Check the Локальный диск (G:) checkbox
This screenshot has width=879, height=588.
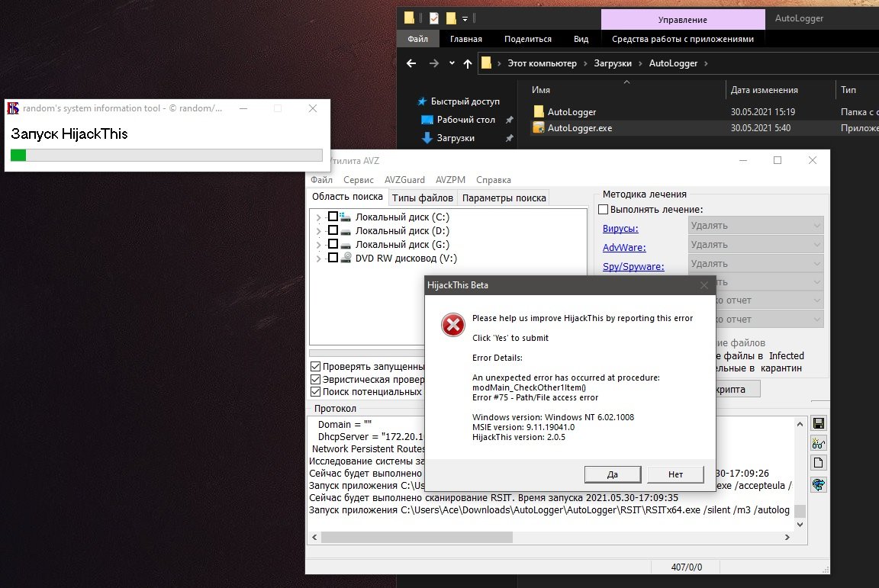click(333, 244)
